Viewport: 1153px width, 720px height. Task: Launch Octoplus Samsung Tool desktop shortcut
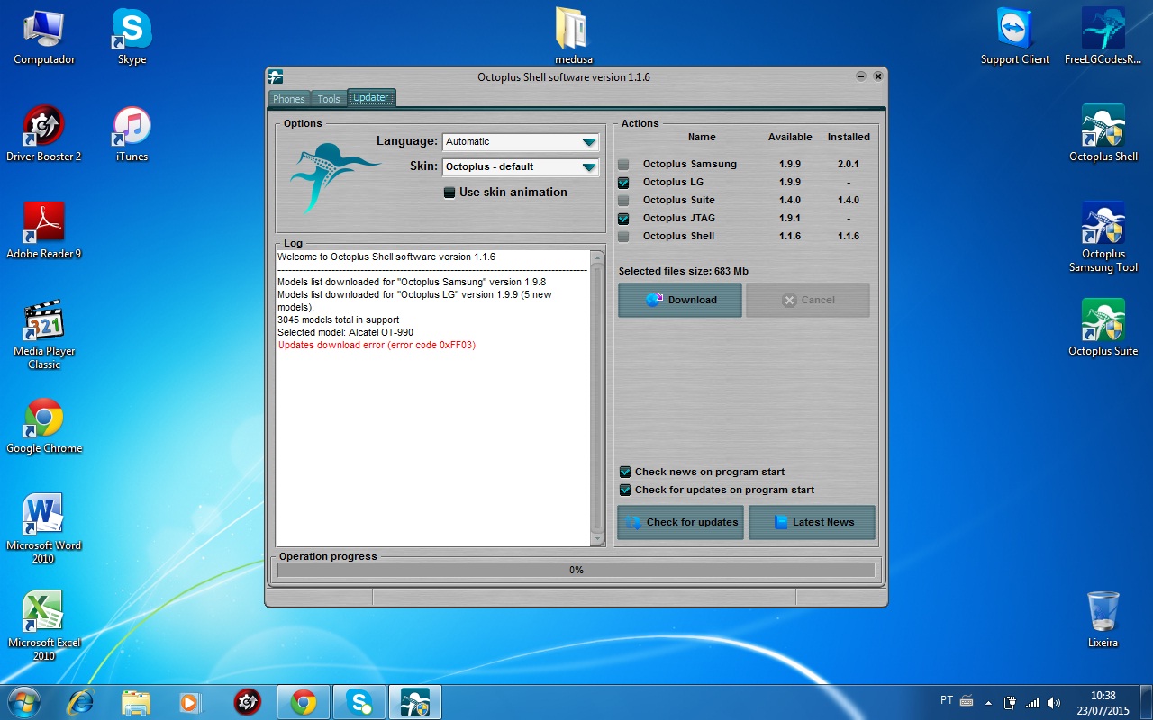click(x=1103, y=238)
